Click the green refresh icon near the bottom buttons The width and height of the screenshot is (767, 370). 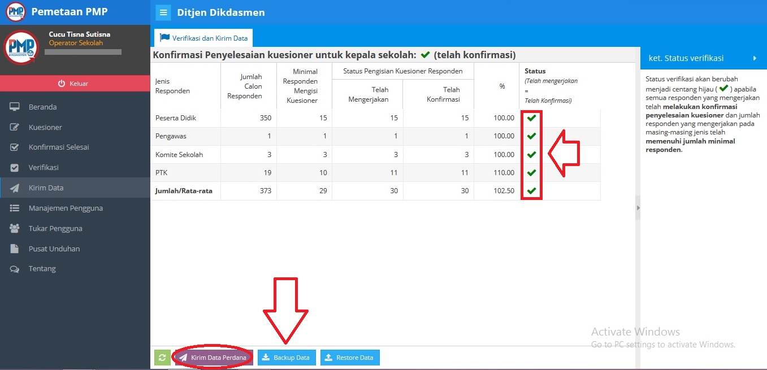coord(162,357)
